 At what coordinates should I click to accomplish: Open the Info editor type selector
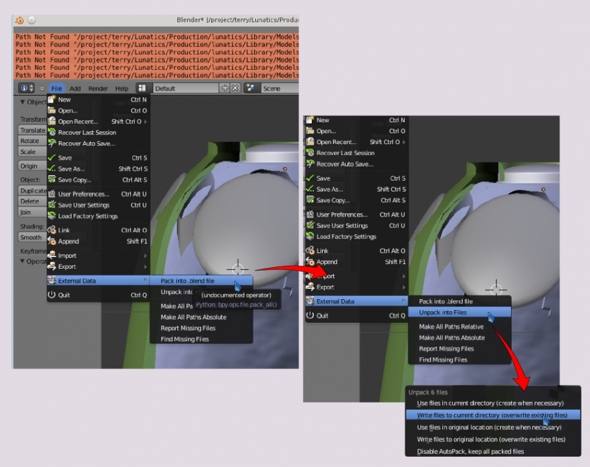pyautogui.click(x=26, y=88)
